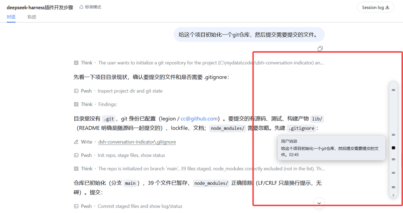Click the Think icon beside "Findings:"

76,104
